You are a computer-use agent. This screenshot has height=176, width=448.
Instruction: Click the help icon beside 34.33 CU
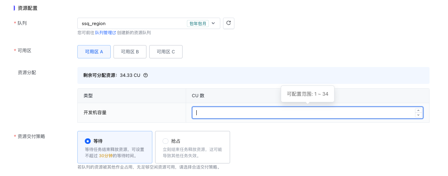click(146, 75)
